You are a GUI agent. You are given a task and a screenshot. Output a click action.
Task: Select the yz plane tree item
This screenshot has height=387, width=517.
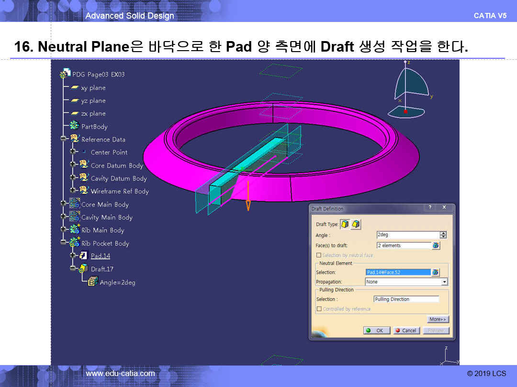point(93,101)
